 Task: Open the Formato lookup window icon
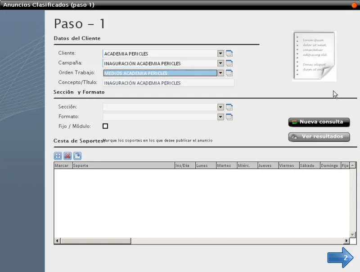point(229,117)
